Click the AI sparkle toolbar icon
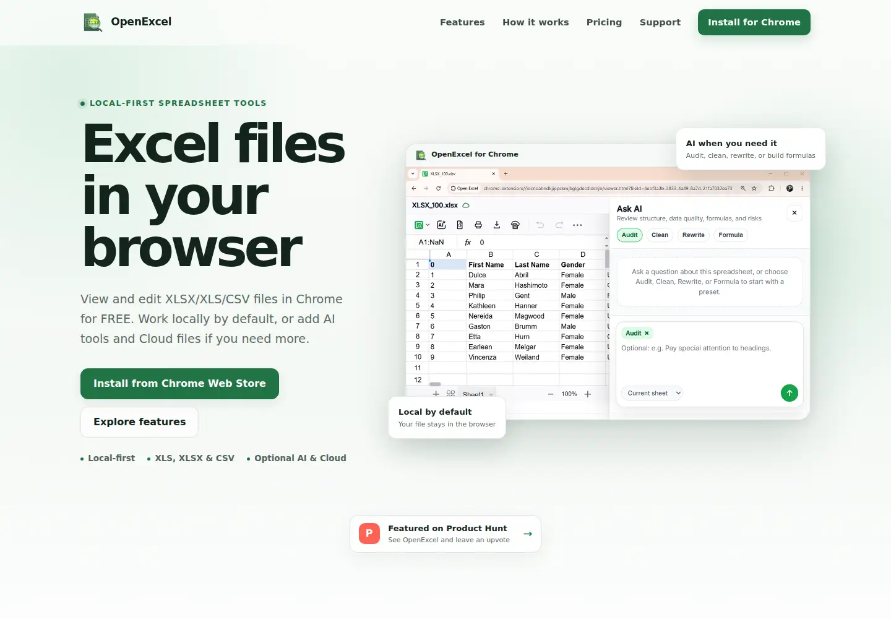The image size is (891, 619). point(441,225)
